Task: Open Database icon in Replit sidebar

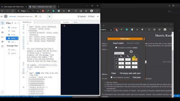Action: [3, 46]
